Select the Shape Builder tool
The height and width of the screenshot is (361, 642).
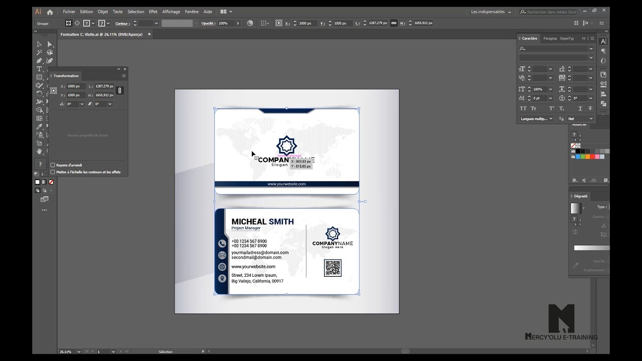(x=39, y=110)
